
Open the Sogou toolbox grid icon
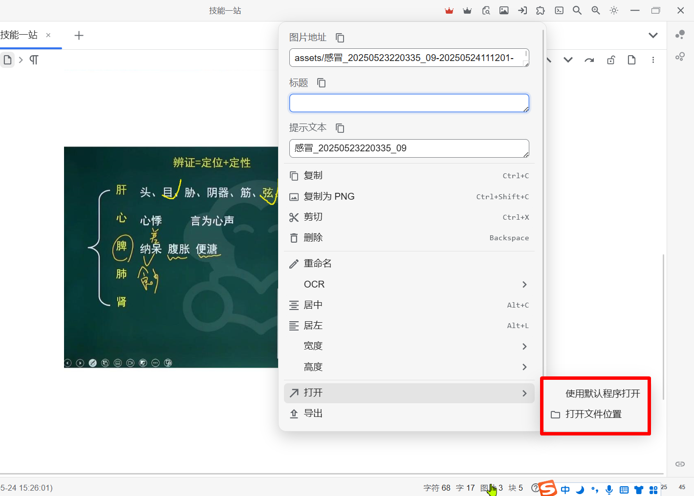[653, 490]
